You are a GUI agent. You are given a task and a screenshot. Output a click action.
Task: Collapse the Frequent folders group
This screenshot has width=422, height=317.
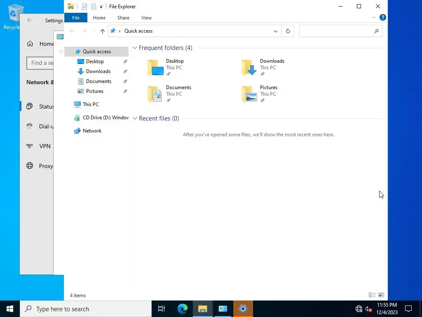pyautogui.click(x=135, y=48)
